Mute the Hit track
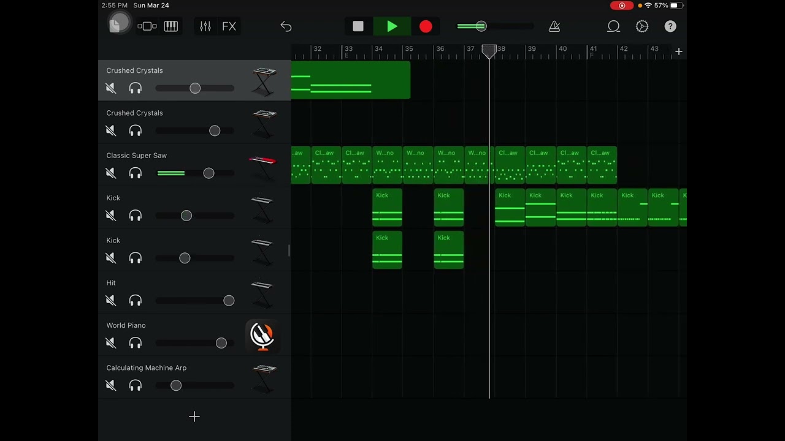The width and height of the screenshot is (785, 441). coord(111,301)
